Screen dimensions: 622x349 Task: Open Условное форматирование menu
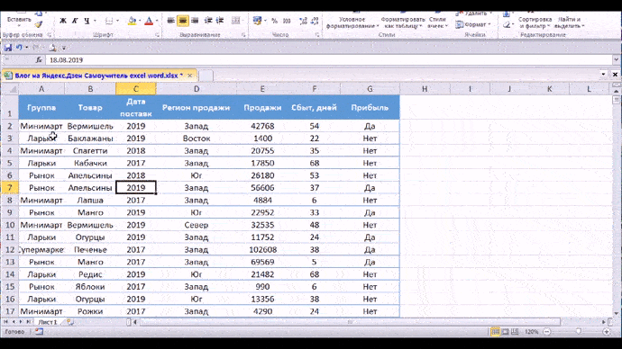pos(352,22)
